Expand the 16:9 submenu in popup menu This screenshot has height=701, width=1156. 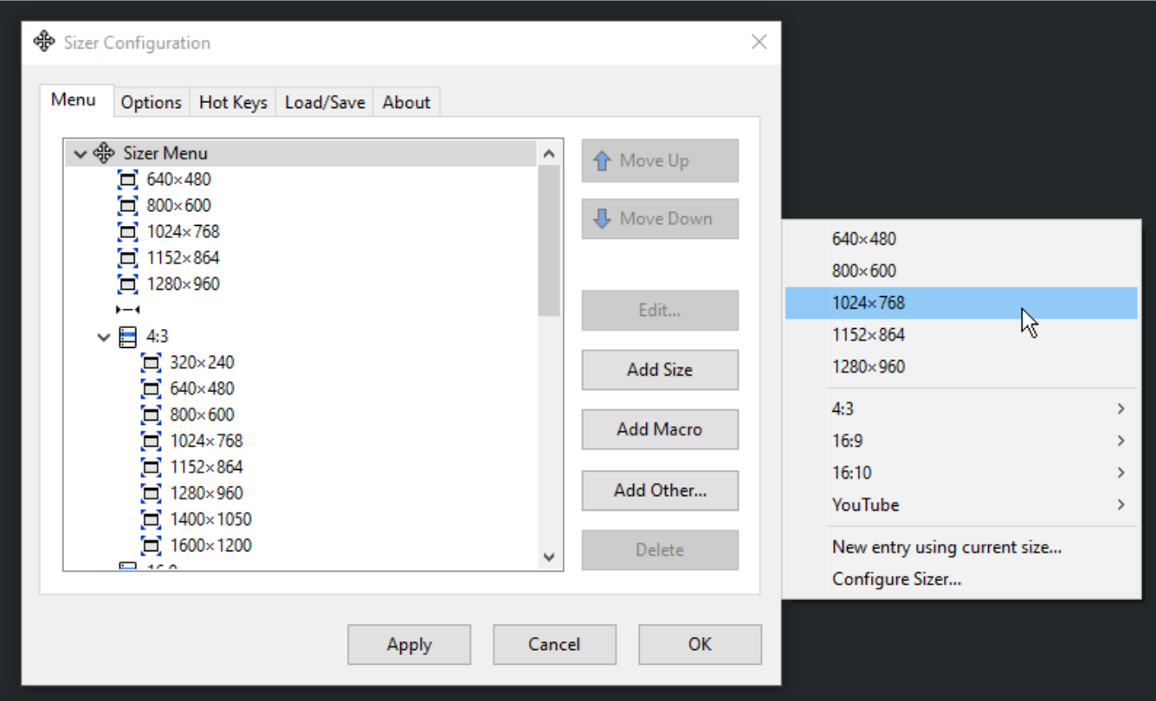point(1120,441)
